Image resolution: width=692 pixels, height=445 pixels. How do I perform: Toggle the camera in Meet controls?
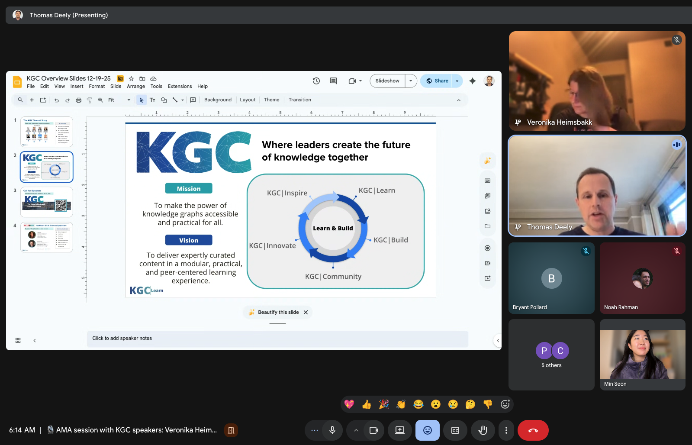(x=374, y=430)
